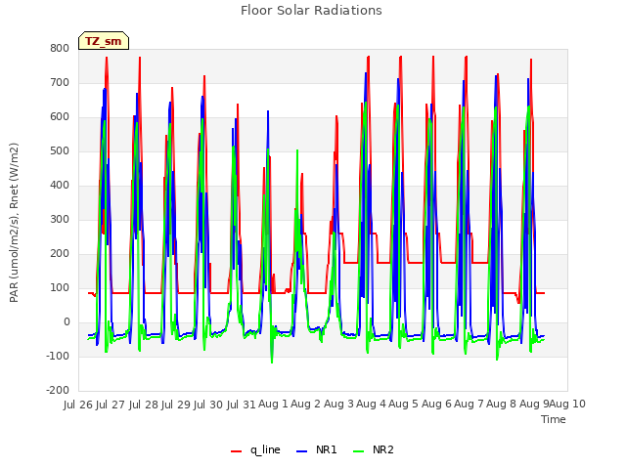The width and height of the screenshot is (626, 469).
Task: Select the red q_line legend swatch
Action: pyautogui.click(x=236, y=450)
